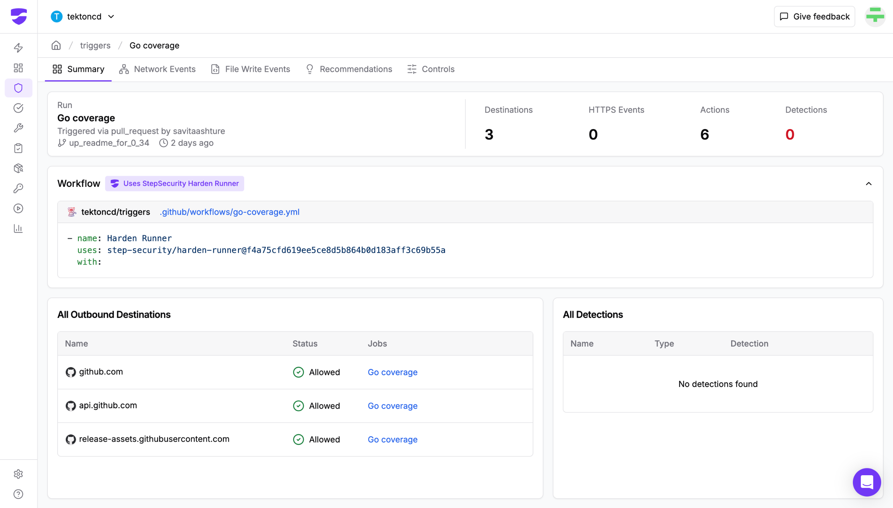893x508 pixels.
Task: Open the go-coverage.yml workflow file link
Action: pos(229,212)
